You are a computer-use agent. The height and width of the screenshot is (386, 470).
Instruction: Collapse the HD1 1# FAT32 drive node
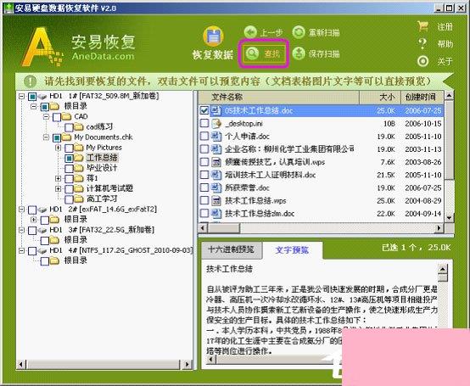coord(21,96)
